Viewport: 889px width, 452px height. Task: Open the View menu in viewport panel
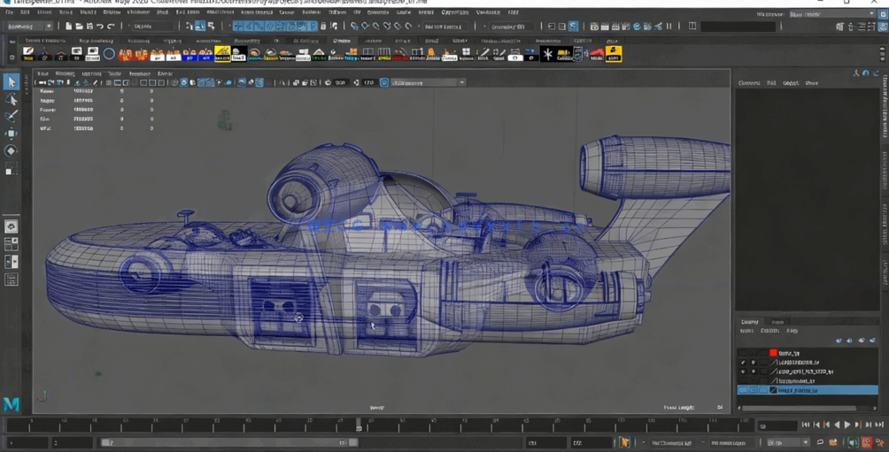pos(43,73)
